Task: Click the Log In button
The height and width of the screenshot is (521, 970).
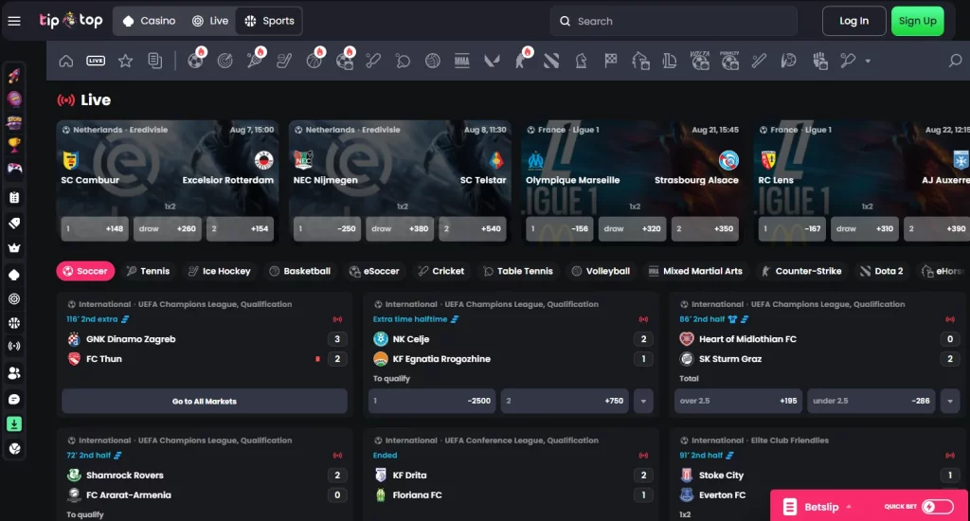Action: [x=853, y=21]
